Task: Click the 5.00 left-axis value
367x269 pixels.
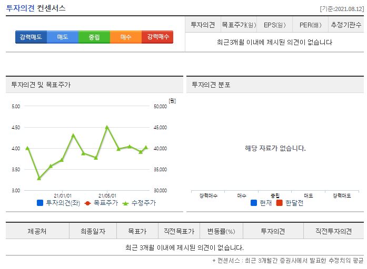Action: [16, 106]
